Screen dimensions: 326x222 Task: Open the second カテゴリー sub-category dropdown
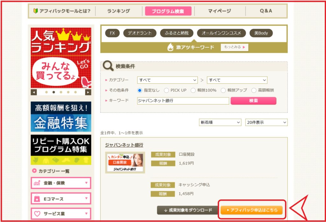tap(237, 80)
